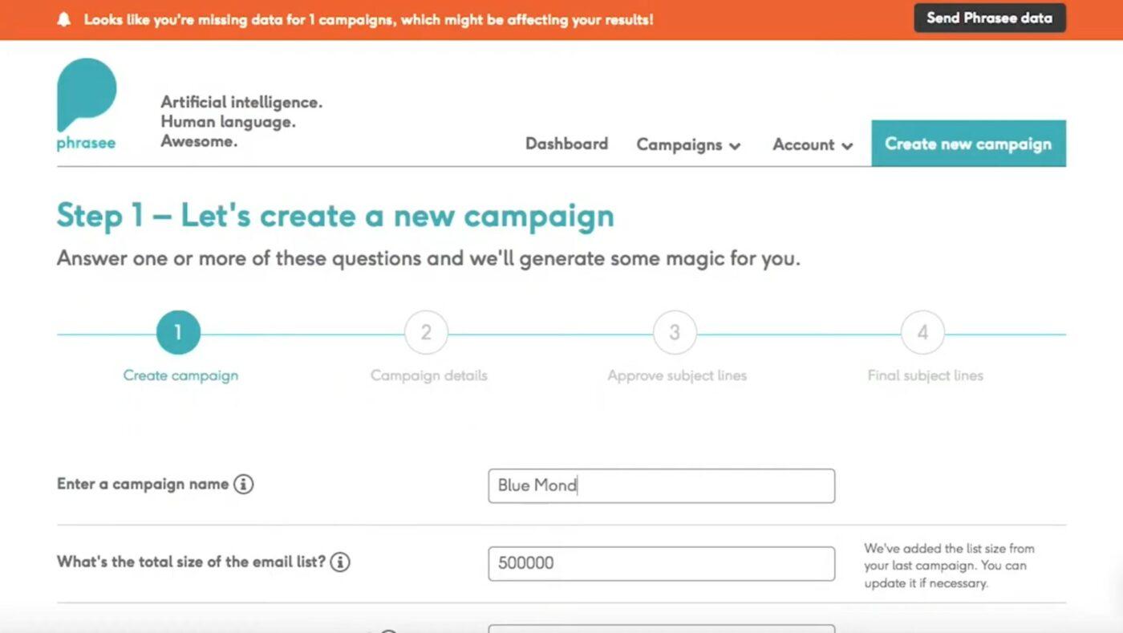The width and height of the screenshot is (1123, 633).
Task: Open info icon beside campaign name
Action: coord(244,485)
